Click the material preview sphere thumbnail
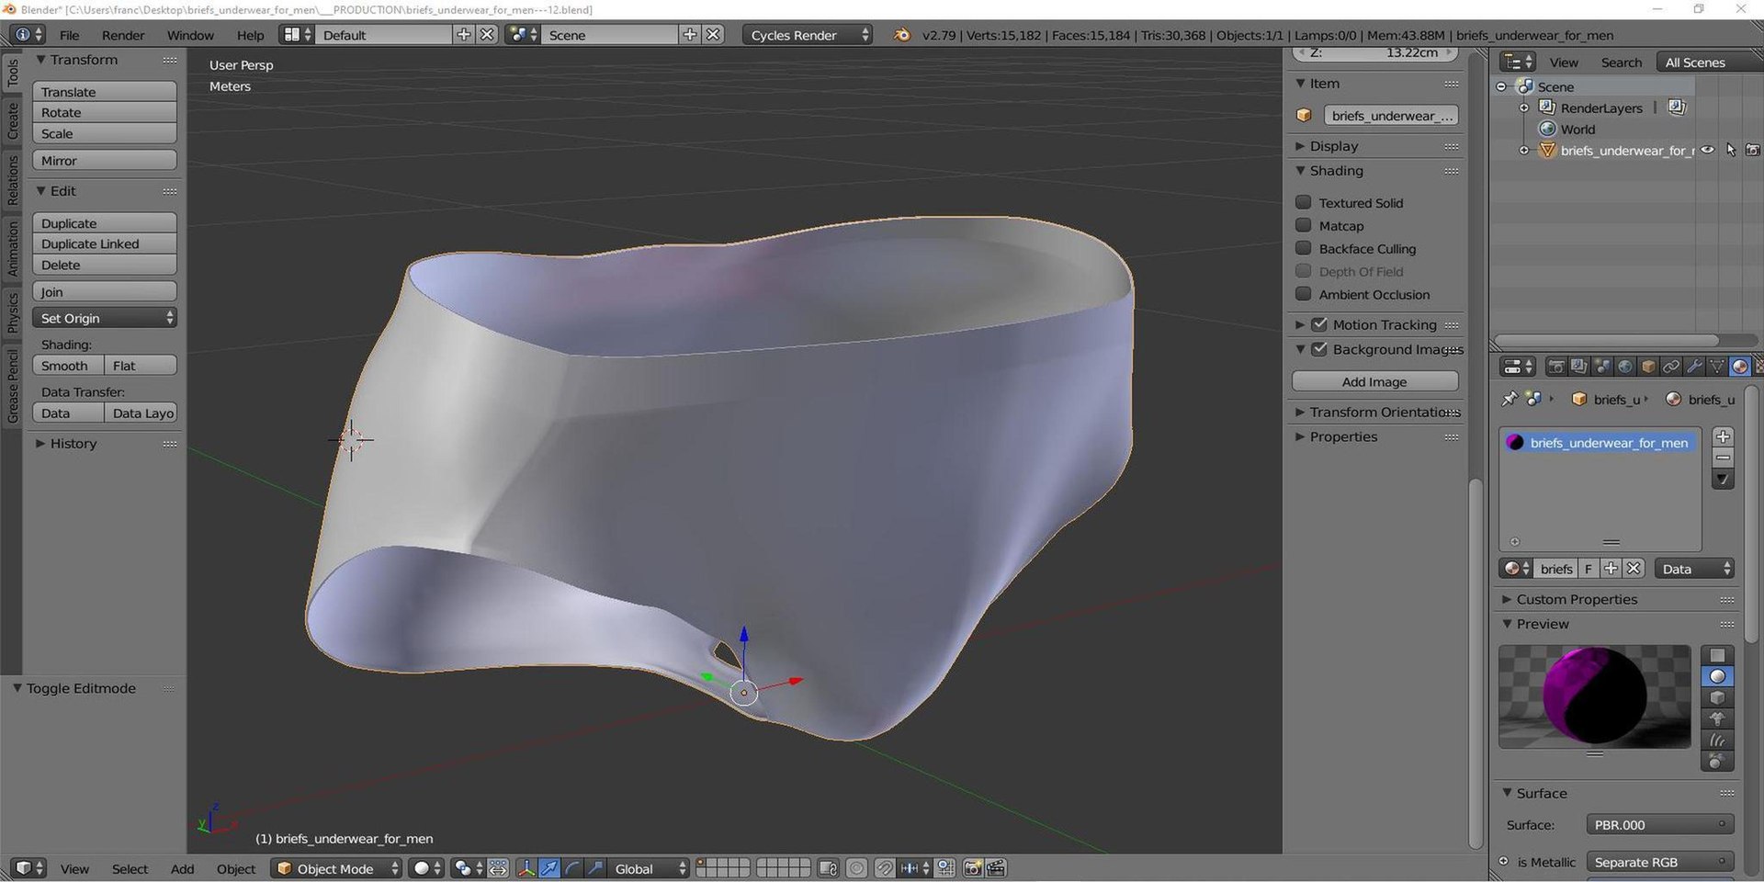Image resolution: width=1764 pixels, height=882 pixels. pyautogui.click(x=1594, y=696)
